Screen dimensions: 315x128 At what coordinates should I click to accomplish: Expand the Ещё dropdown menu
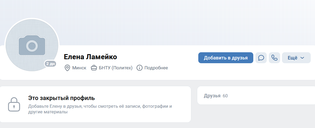(296, 58)
